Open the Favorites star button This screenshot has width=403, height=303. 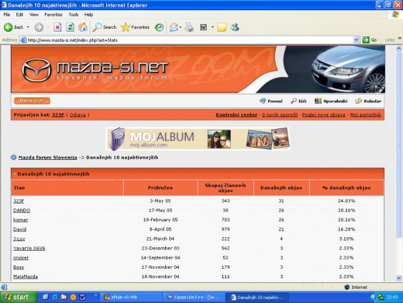[135, 28]
